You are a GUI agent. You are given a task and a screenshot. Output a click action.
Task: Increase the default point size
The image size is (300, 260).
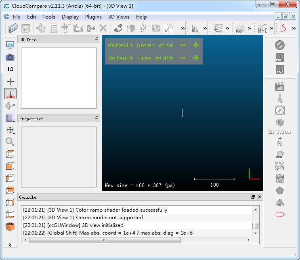tap(196, 45)
